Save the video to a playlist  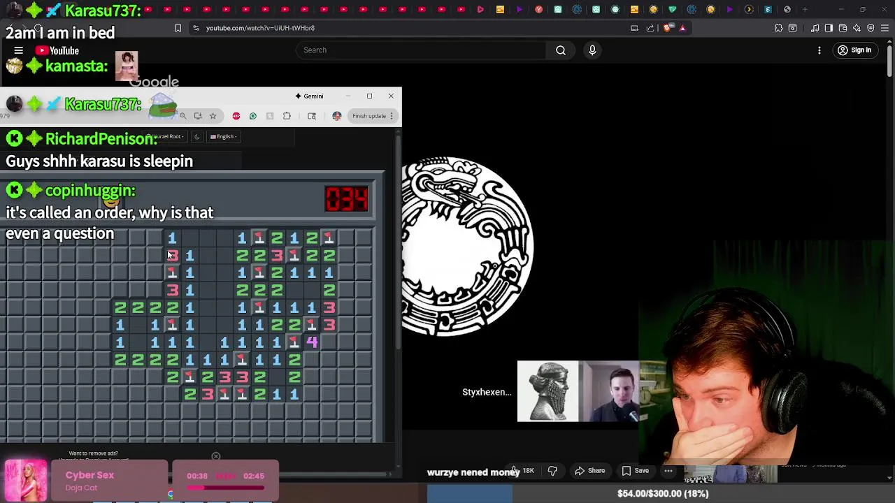tap(636, 471)
